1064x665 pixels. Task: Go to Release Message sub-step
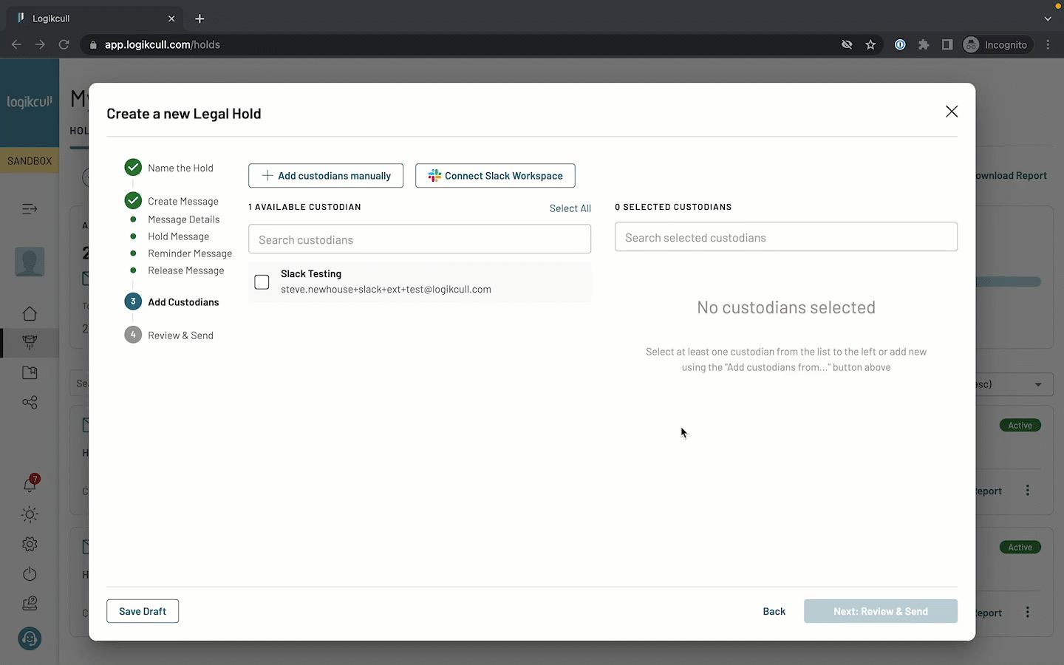(x=186, y=270)
